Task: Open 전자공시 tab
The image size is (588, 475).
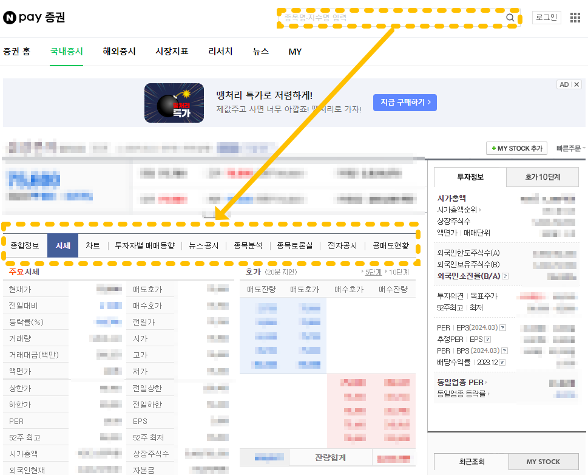Action: (342, 245)
